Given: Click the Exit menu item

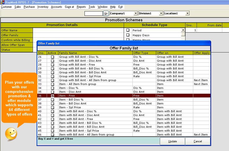Looking at the screenshot, I should [120, 7].
